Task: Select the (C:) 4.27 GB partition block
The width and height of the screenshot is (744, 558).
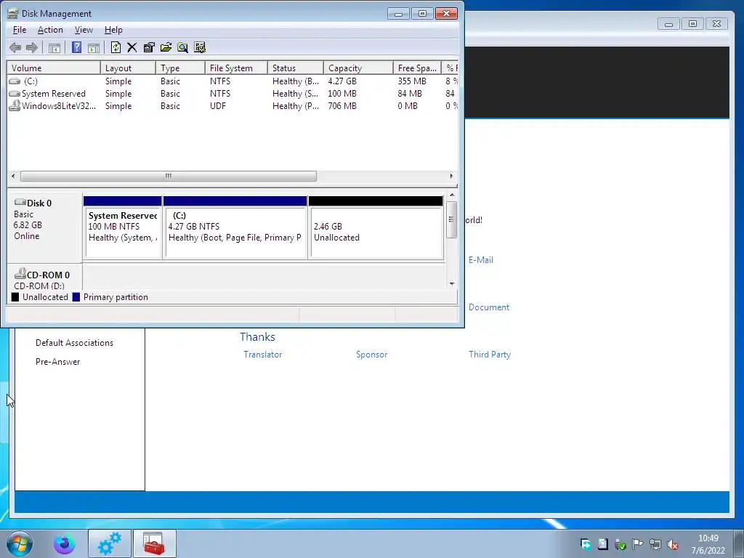Action: click(x=235, y=227)
